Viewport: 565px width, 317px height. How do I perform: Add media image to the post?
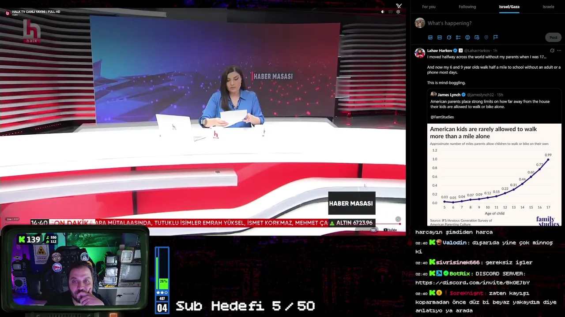coord(430,37)
